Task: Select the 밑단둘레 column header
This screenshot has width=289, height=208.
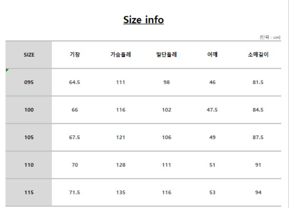Action: (x=167, y=55)
